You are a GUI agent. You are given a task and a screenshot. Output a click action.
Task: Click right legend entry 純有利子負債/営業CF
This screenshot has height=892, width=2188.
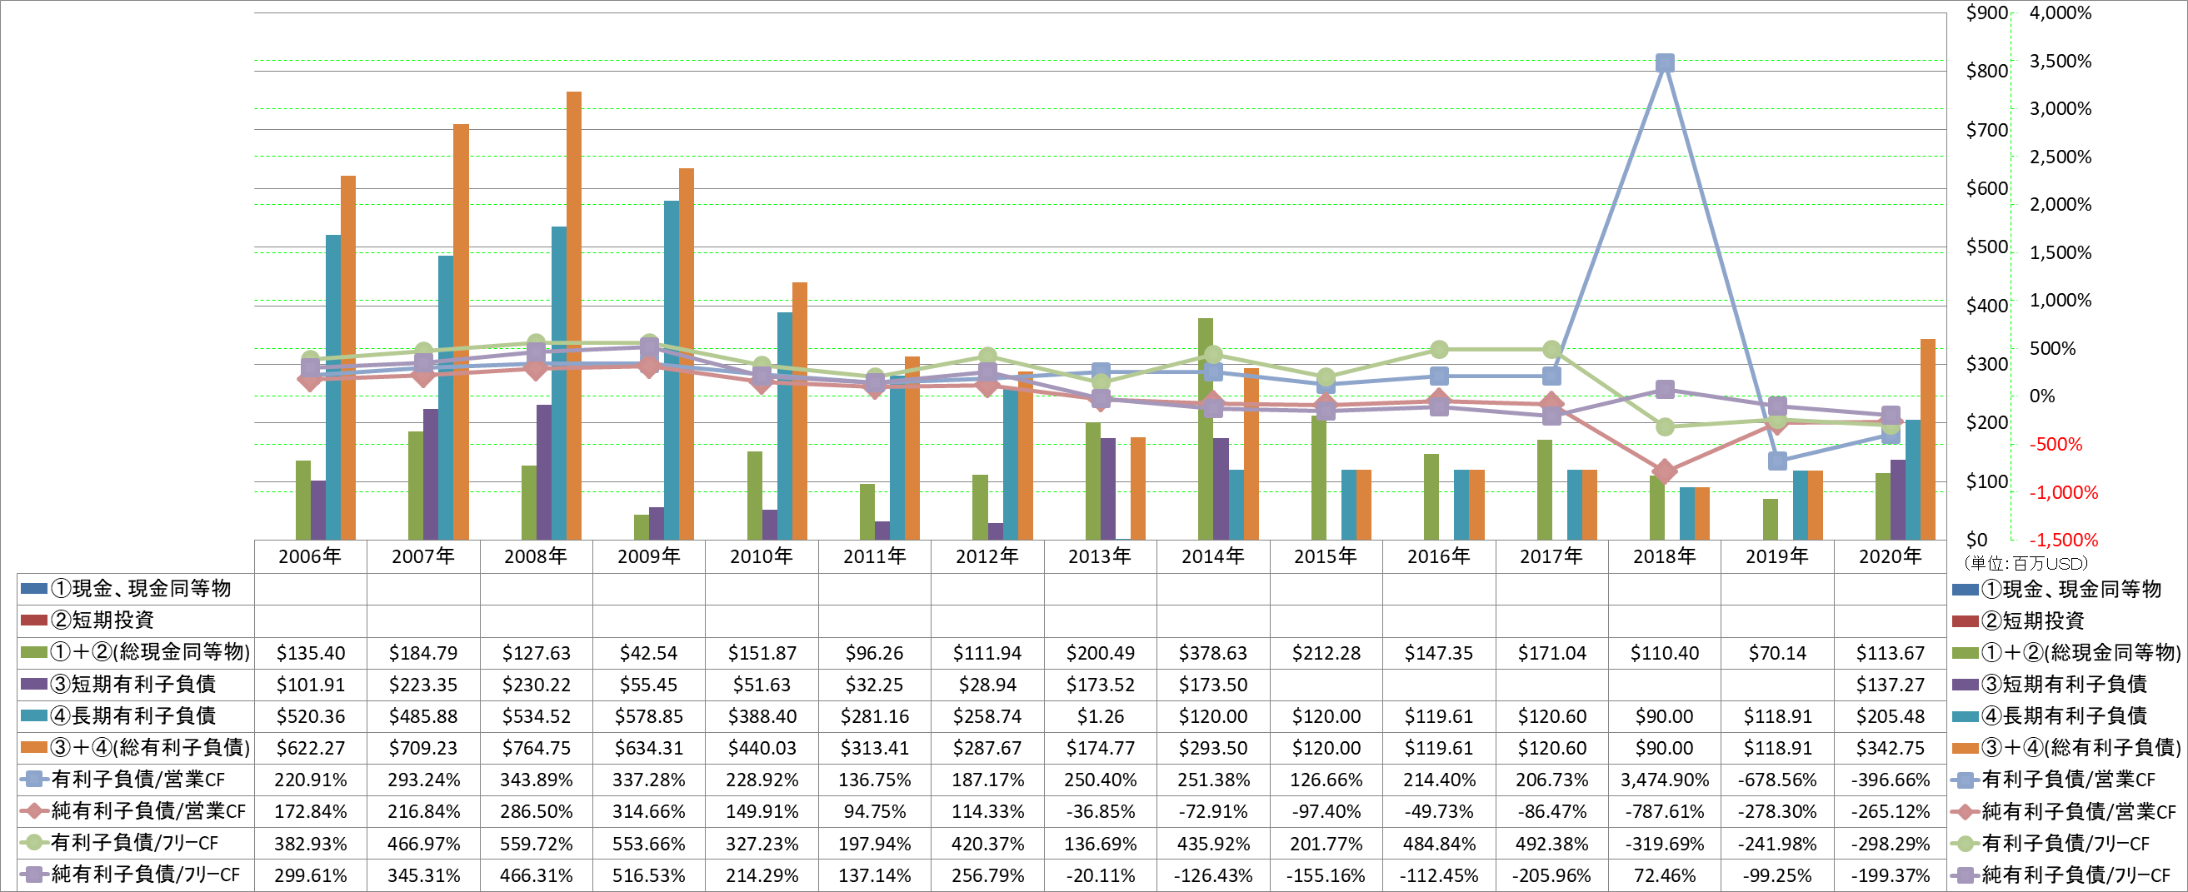point(2064,811)
